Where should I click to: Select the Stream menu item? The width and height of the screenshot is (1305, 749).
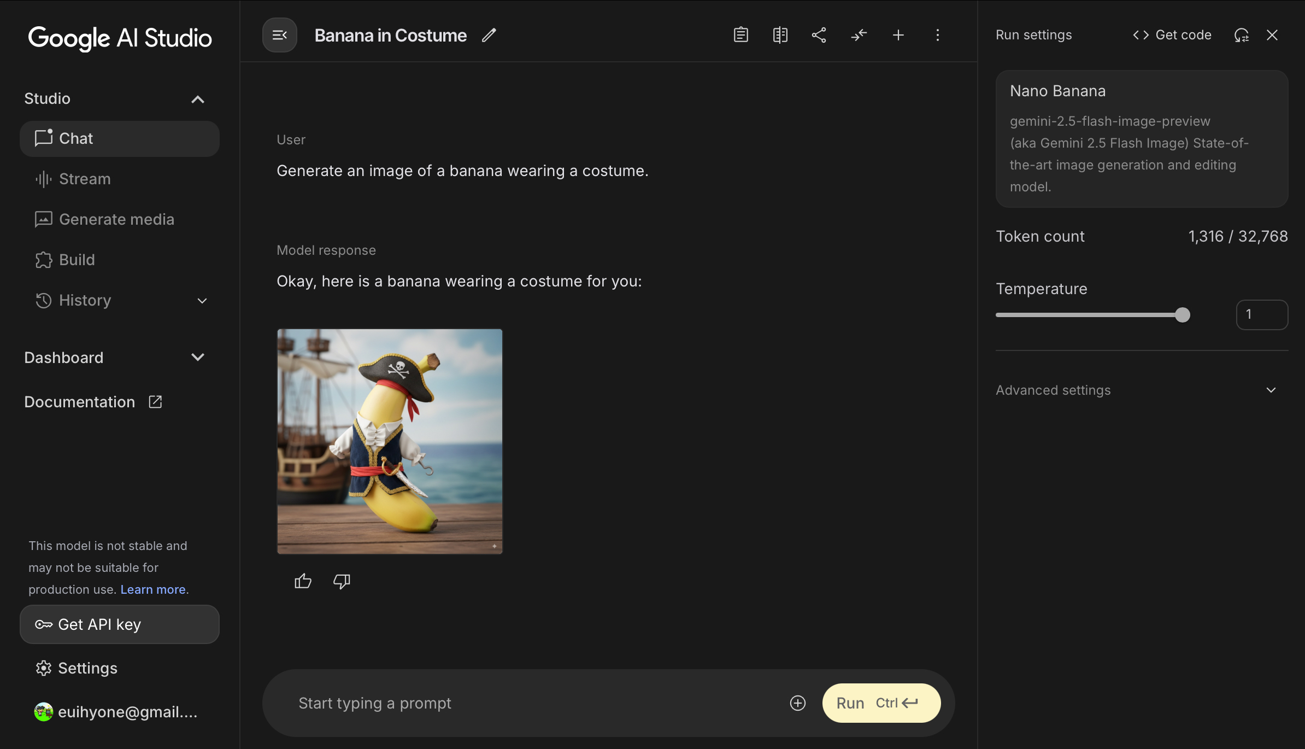tap(85, 179)
